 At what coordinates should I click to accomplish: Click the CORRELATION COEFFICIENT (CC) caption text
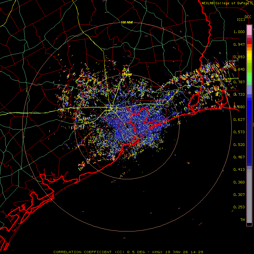tap(89, 252)
